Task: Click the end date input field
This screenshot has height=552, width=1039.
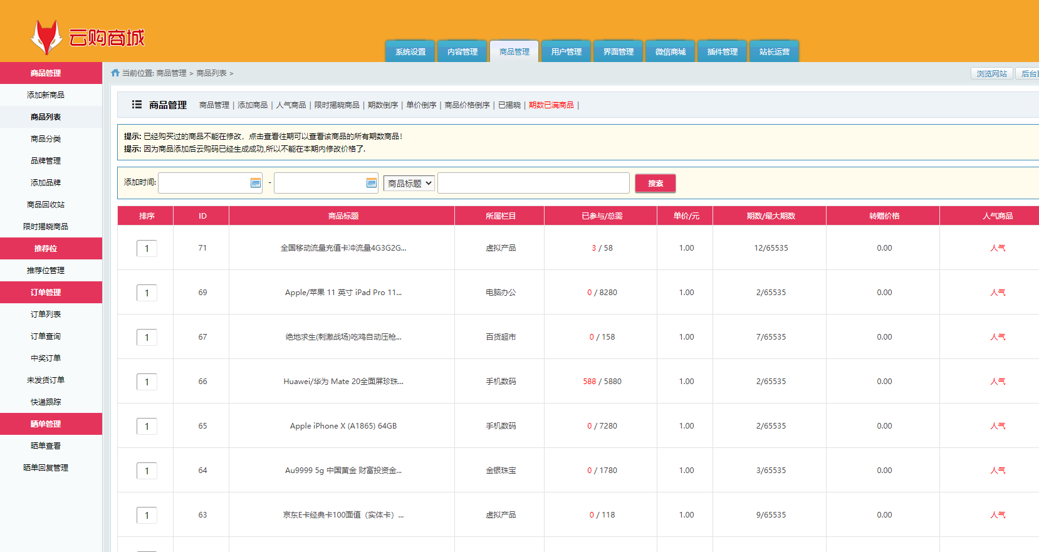Action: 326,183
